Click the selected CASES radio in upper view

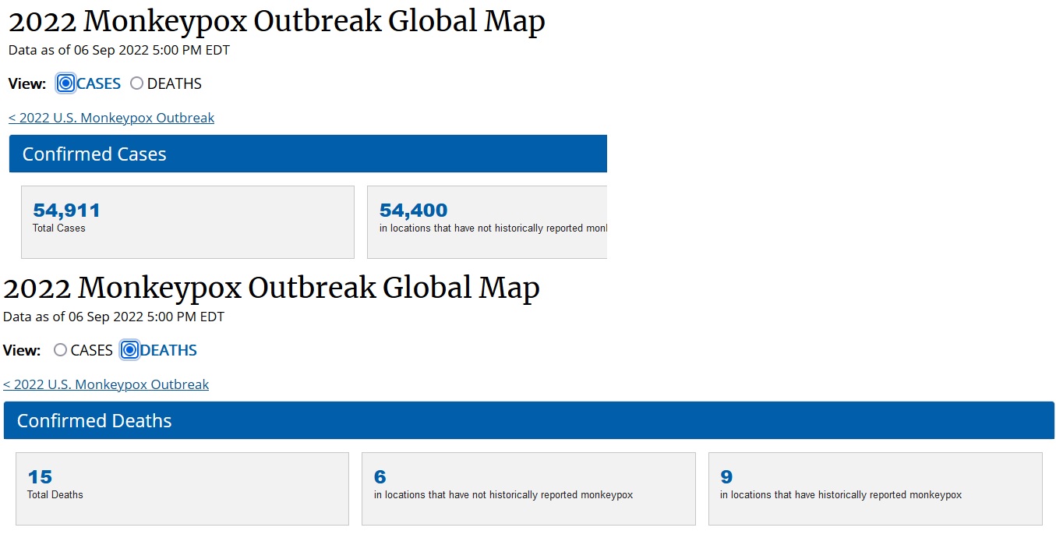pyautogui.click(x=66, y=83)
